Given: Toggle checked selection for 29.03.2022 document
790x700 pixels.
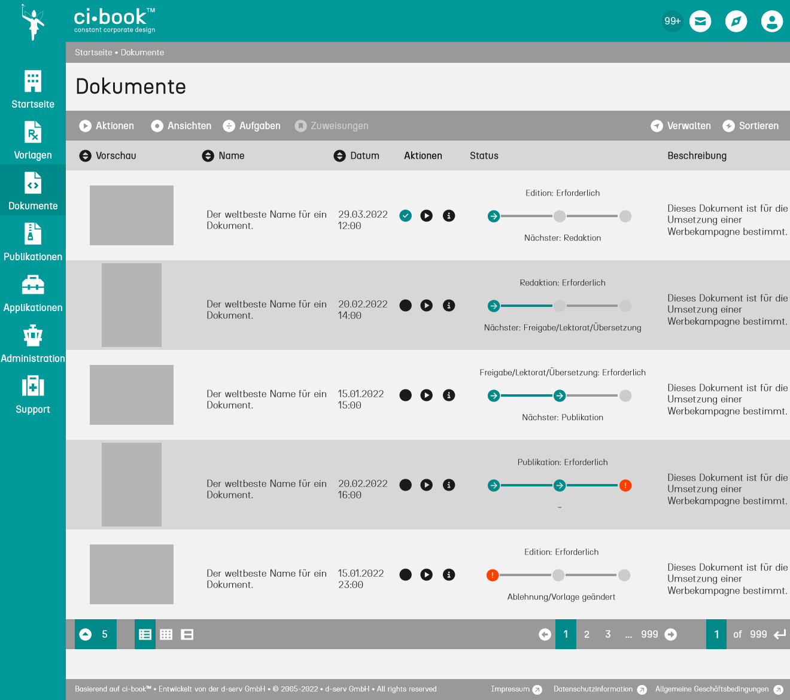Looking at the screenshot, I should click(406, 215).
